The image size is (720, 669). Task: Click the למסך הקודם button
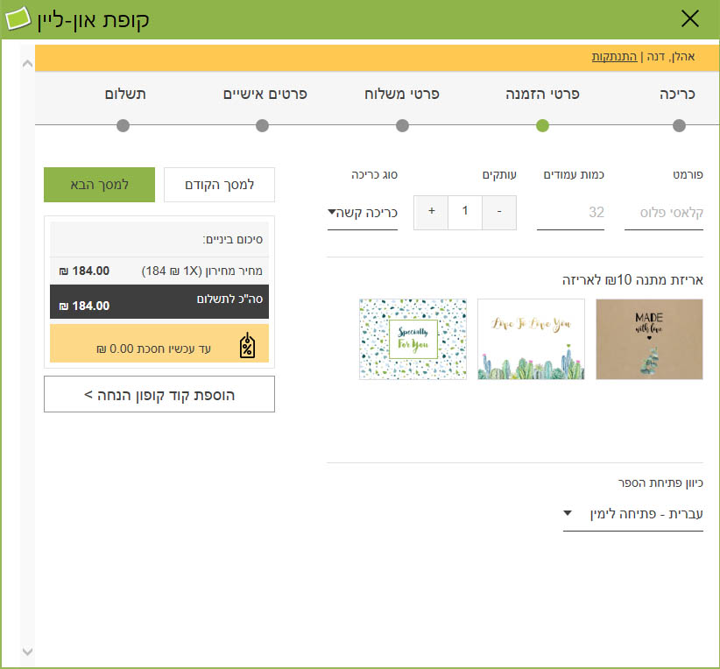click(219, 185)
